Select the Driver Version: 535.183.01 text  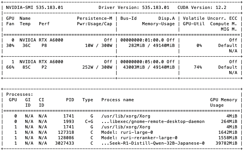pos(134,7)
